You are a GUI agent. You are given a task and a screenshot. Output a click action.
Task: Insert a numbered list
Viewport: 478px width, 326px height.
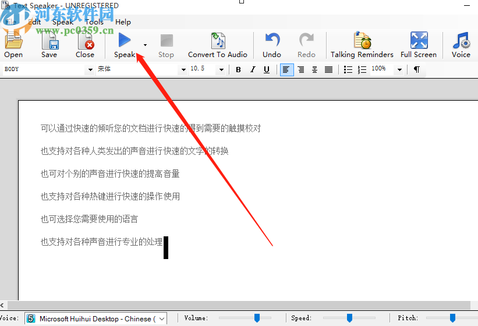(x=362, y=70)
